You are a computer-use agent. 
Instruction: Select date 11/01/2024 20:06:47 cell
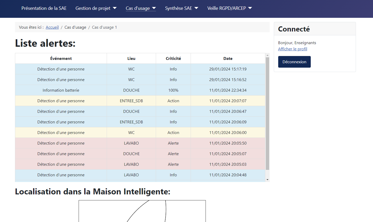(x=228, y=111)
